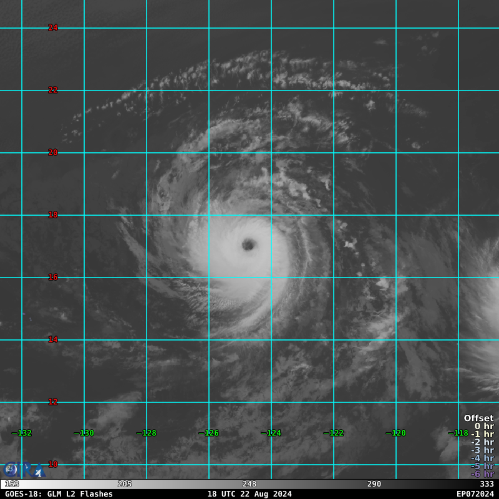Click the 18 UTC 22 Aug 2024 timestamp

click(249, 494)
